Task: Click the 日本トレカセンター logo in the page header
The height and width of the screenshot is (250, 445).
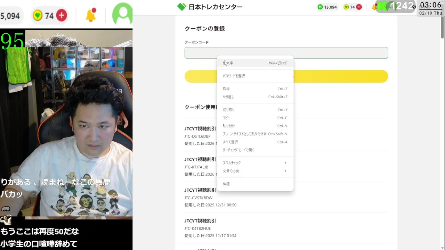Action: (x=210, y=7)
